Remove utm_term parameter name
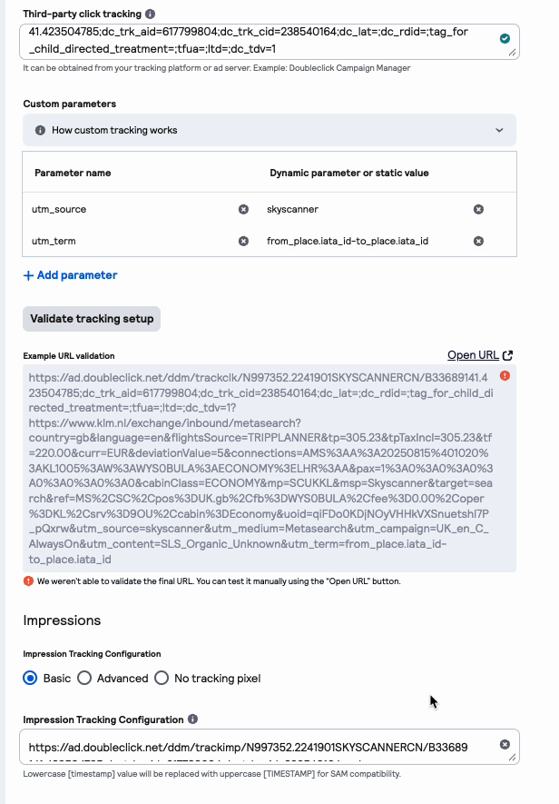The image size is (559, 804). click(x=243, y=241)
